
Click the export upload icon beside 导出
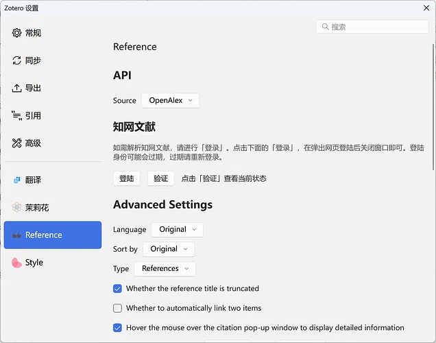pyautogui.click(x=16, y=88)
